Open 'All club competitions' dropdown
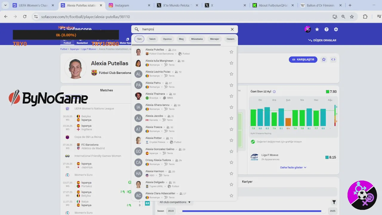Viewport: 382px width, 215px height. click(175, 202)
